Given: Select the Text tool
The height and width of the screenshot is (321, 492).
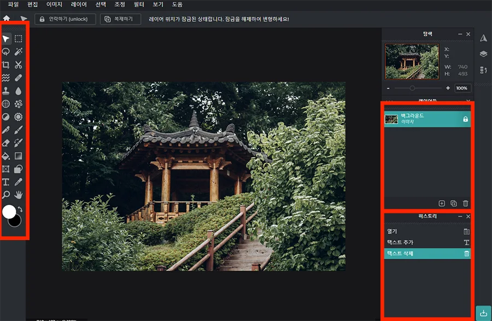Looking at the screenshot, I should click(7, 182).
